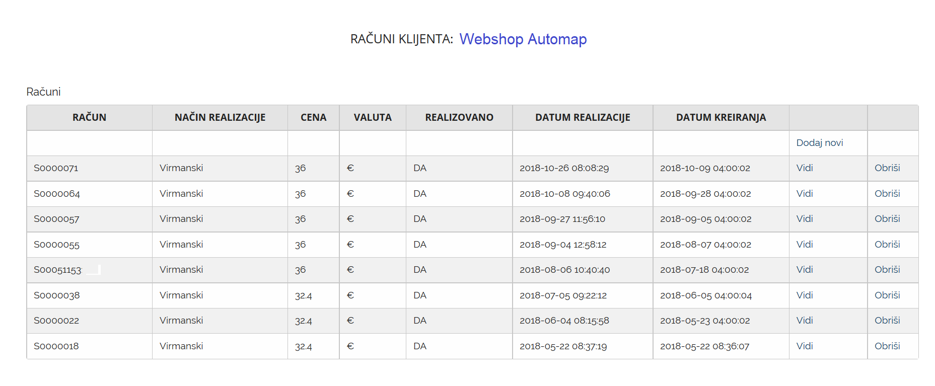View invoice S0000064 via Vidi

click(x=804, y=194)
